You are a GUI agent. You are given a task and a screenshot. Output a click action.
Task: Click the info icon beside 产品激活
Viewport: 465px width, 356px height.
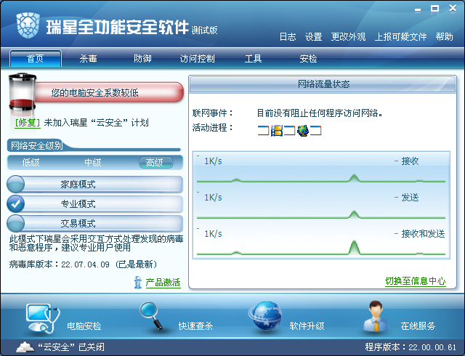pos(138,282)
